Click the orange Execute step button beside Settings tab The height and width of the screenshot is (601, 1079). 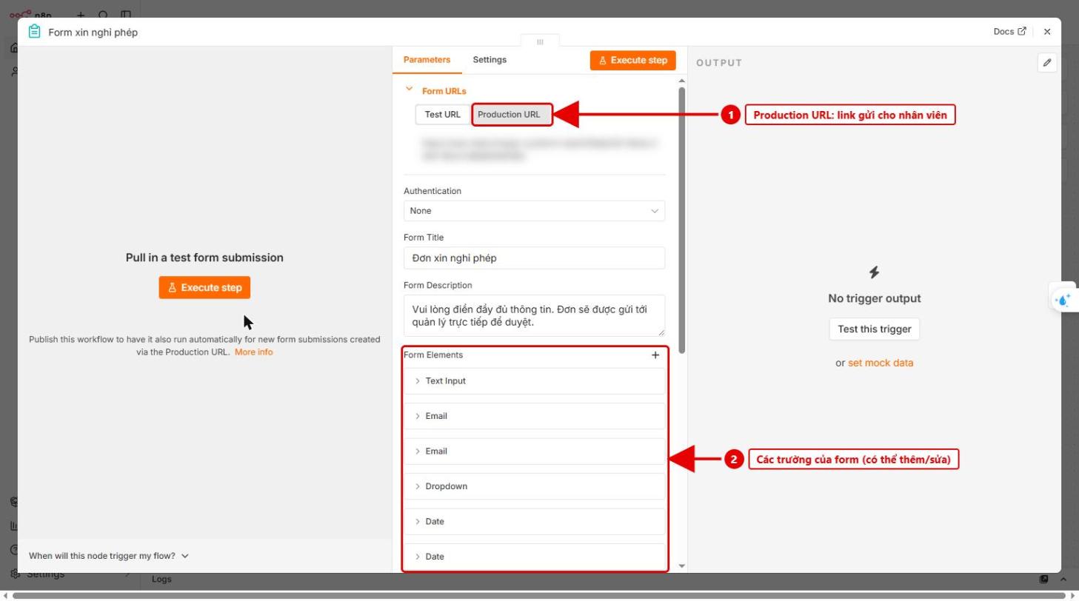point(633,61)
